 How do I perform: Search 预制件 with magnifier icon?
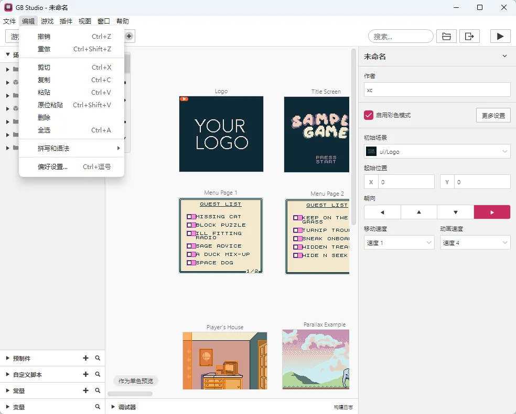click(x=98, y=358)
